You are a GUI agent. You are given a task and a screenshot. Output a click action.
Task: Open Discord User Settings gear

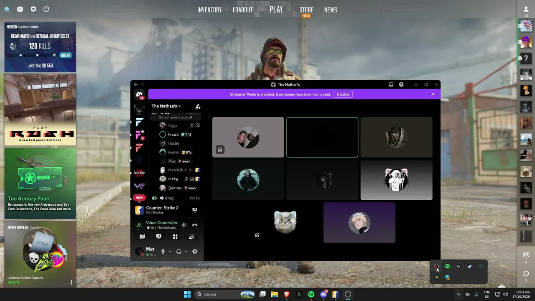(x=194, y=251)
